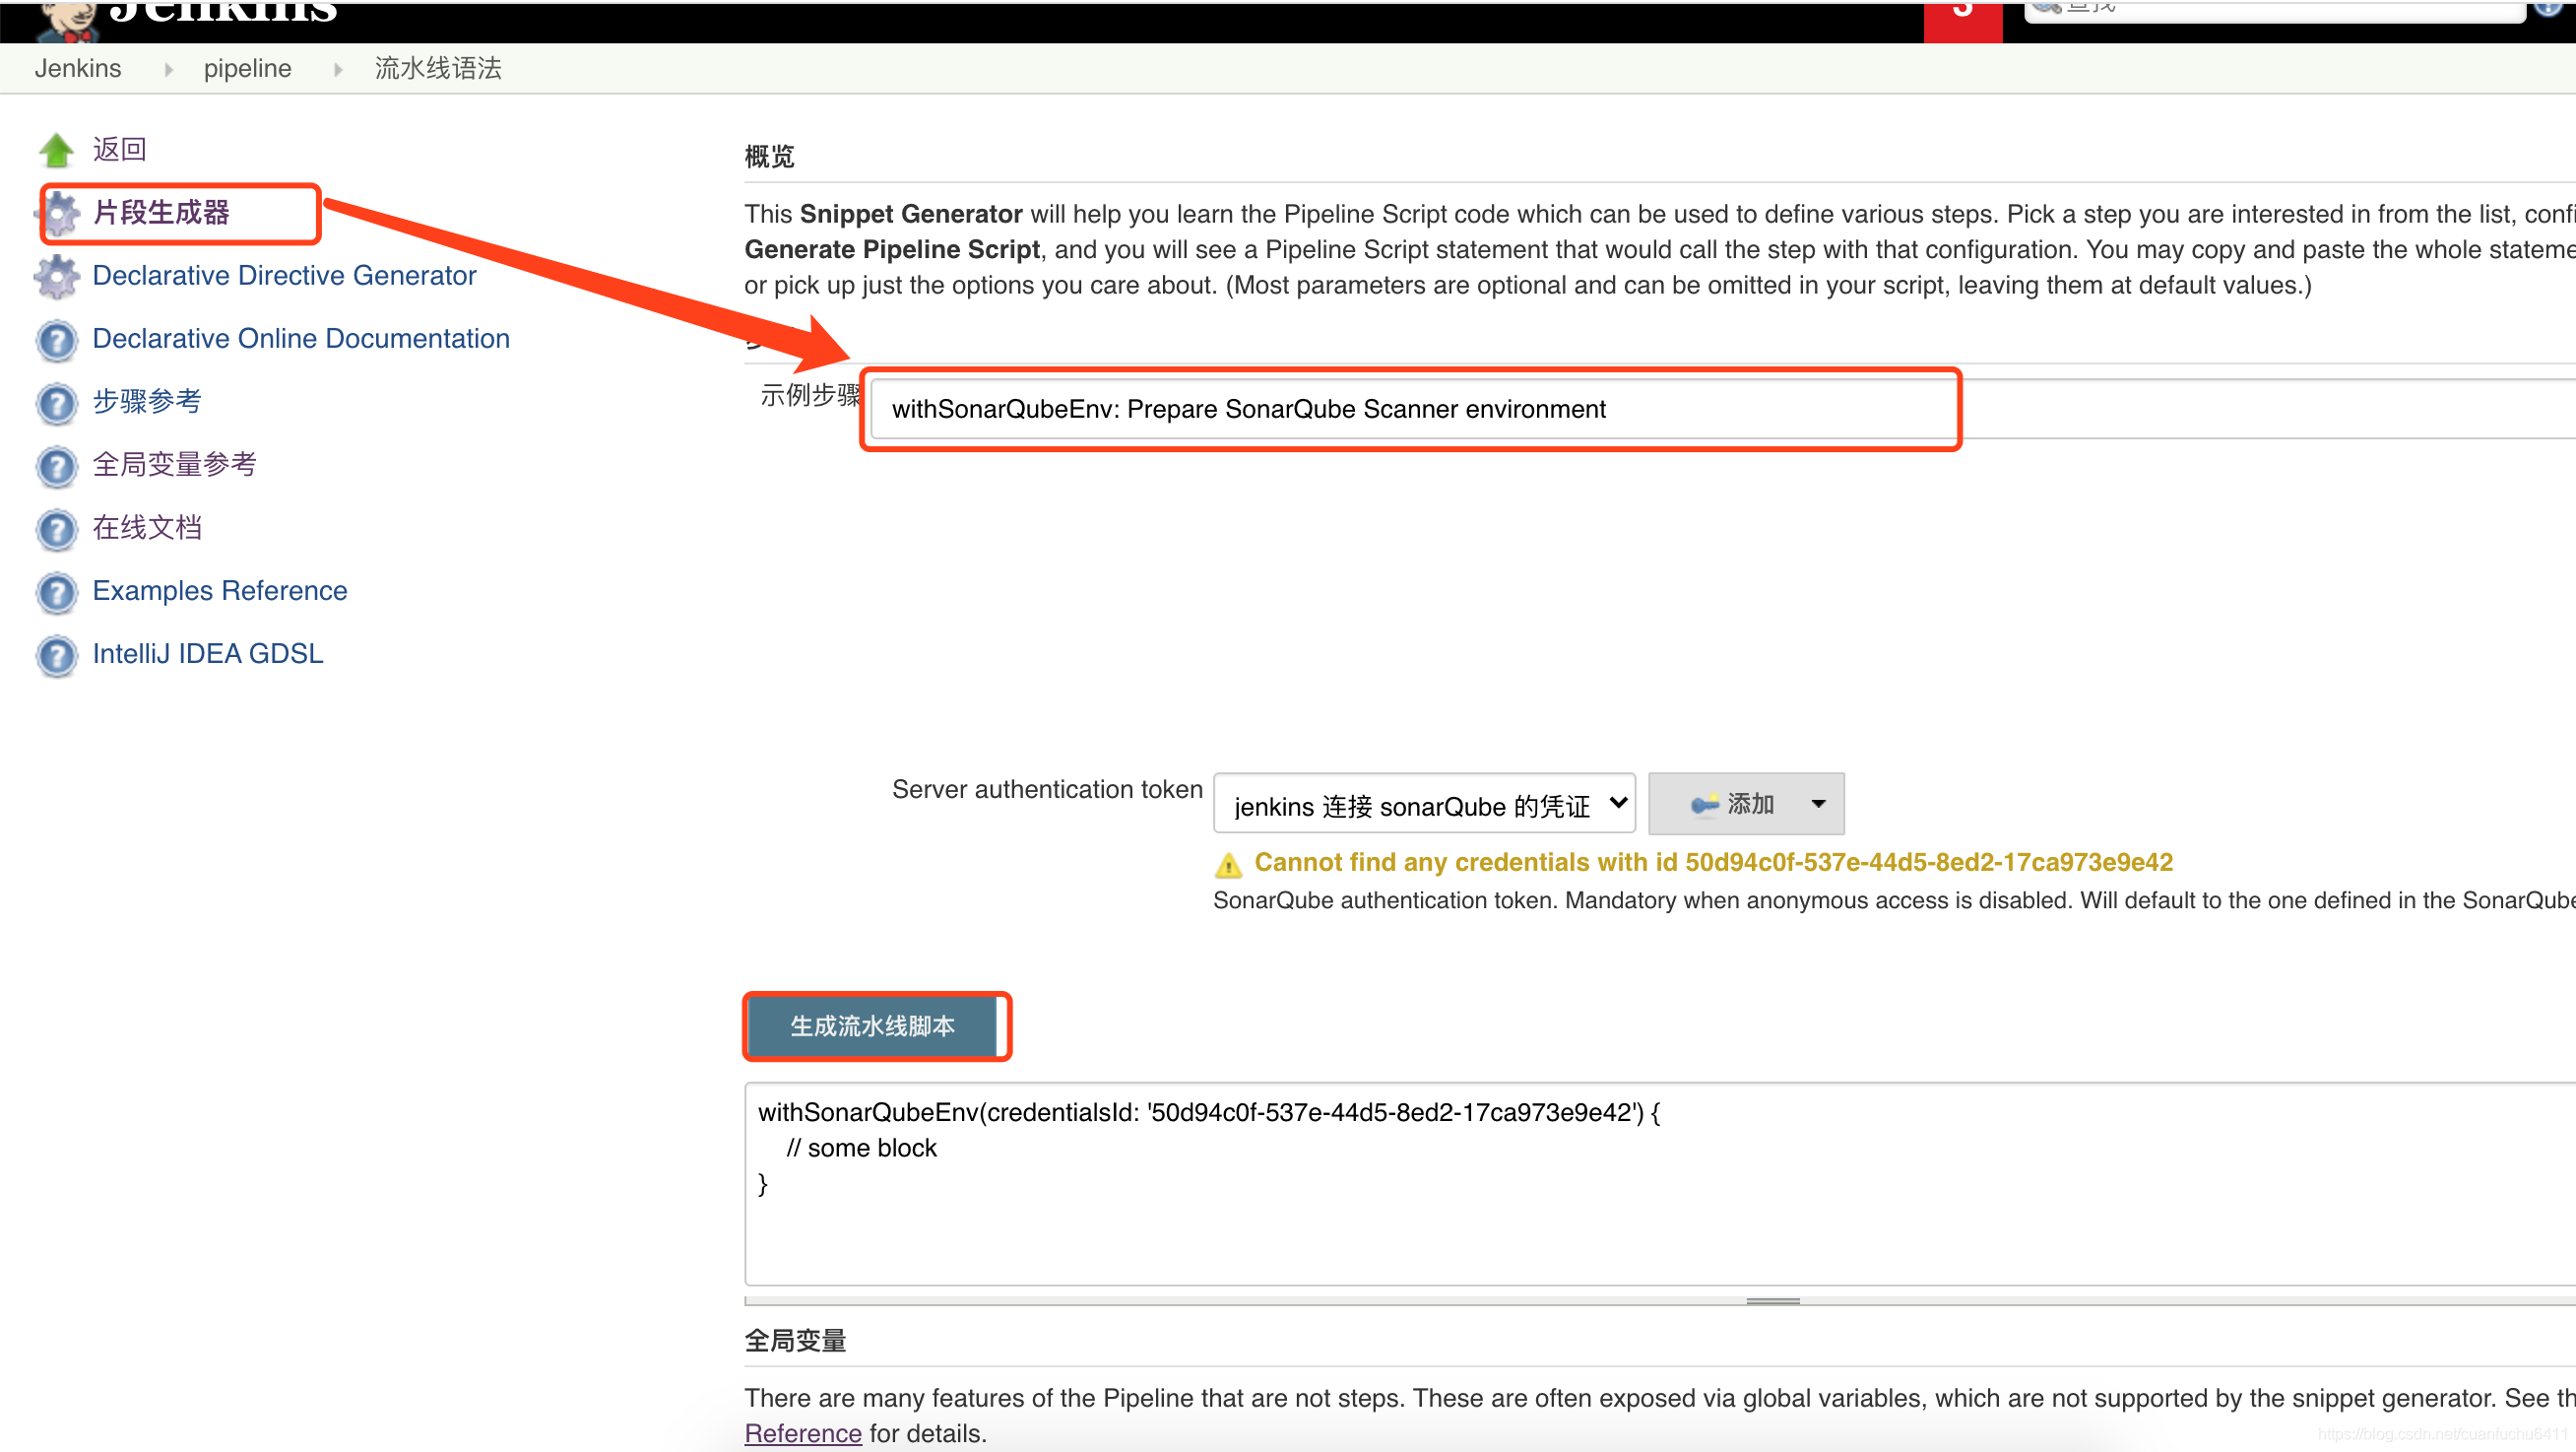Select withSonarQubeEnv step from dropdown
Screen dimensions: 2576x1452
tap(1410, 409)
